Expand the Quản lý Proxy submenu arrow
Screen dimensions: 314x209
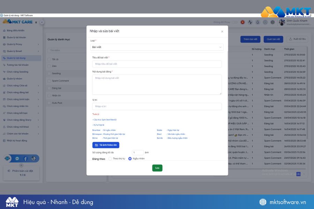click(x=38, y=44)
